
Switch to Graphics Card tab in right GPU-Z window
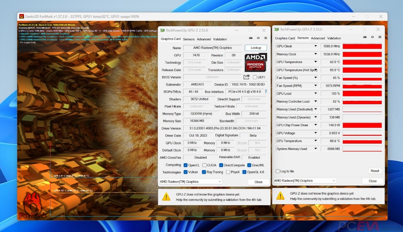[x=285, y=38]
